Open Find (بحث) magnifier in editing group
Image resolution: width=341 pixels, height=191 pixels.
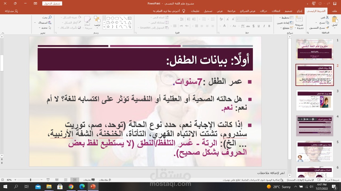(47, 18)
